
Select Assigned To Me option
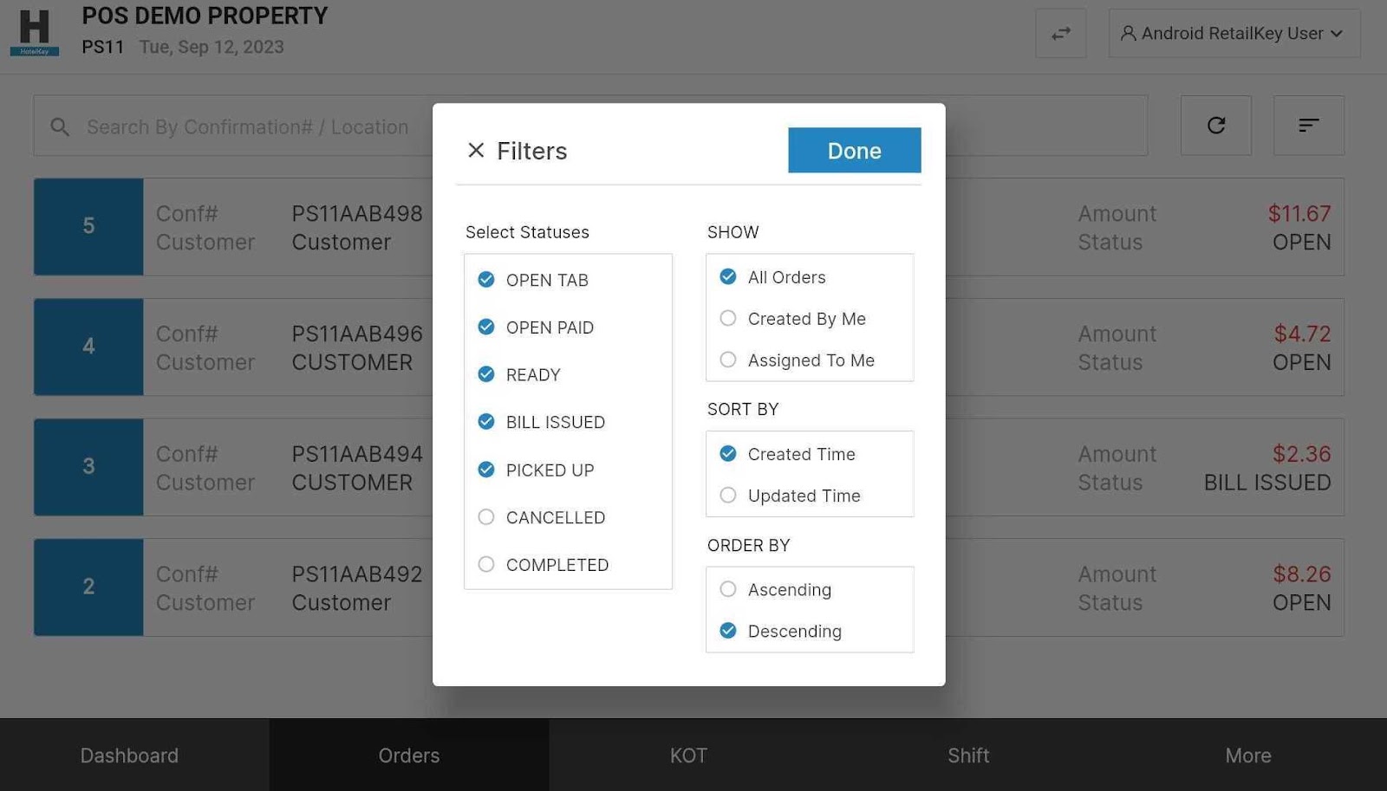[728, 360]
